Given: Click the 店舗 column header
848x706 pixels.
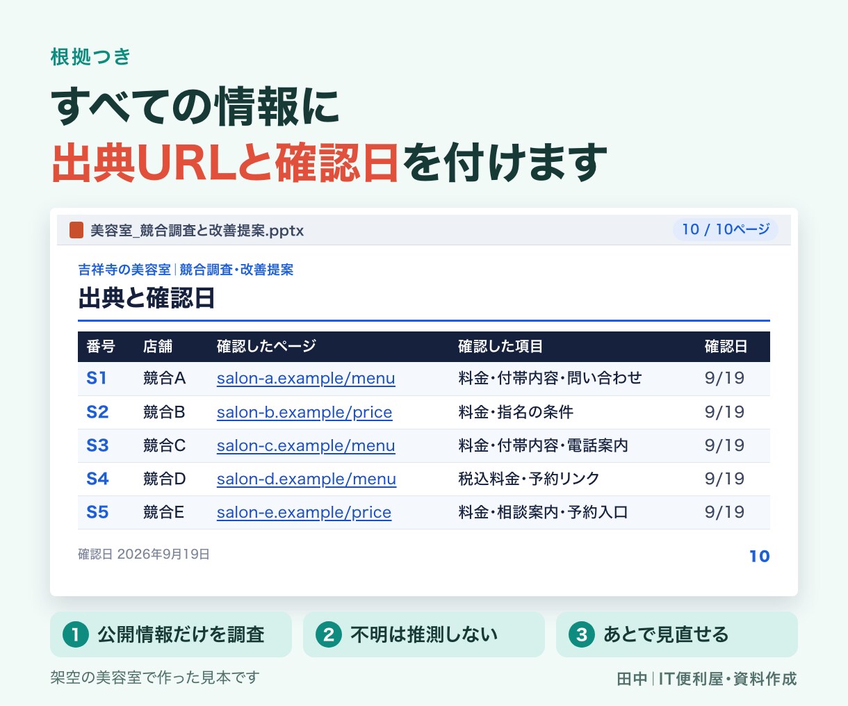Looking at the screenshot, I should click(x=158, y=347).
